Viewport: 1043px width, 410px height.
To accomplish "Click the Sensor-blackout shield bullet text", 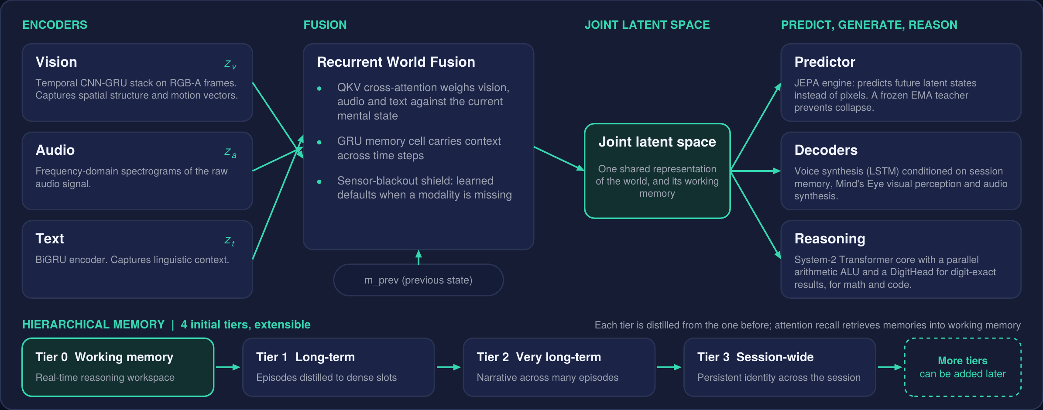I will [x=424, y=188].
